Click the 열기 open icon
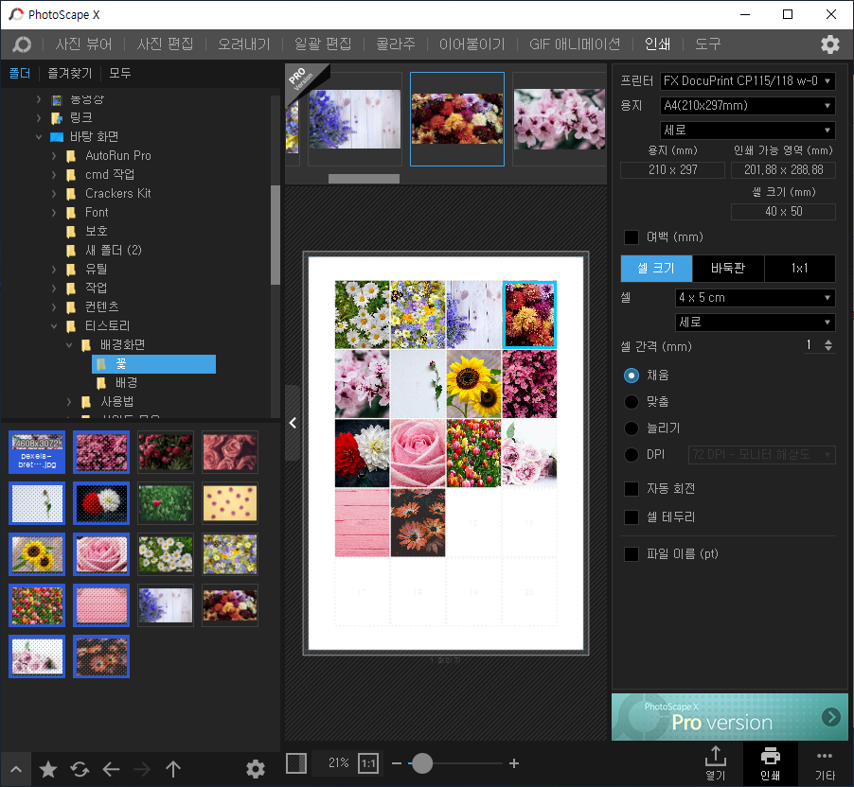Viewport: 854px width, 787px height. tap(715, 763)
